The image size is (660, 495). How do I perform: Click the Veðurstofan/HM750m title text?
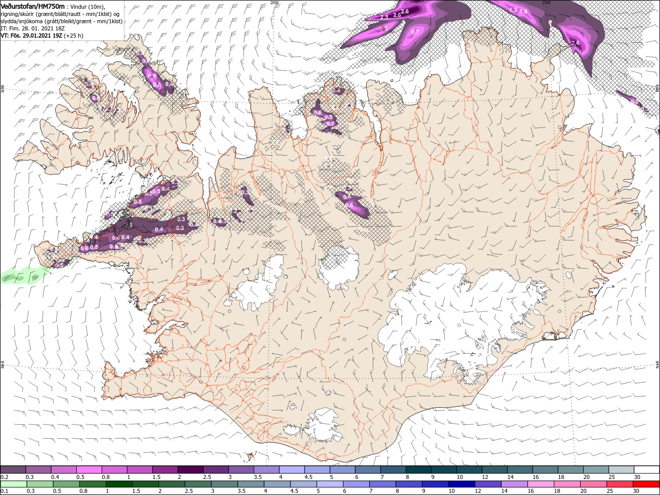(x=32, y=6)
